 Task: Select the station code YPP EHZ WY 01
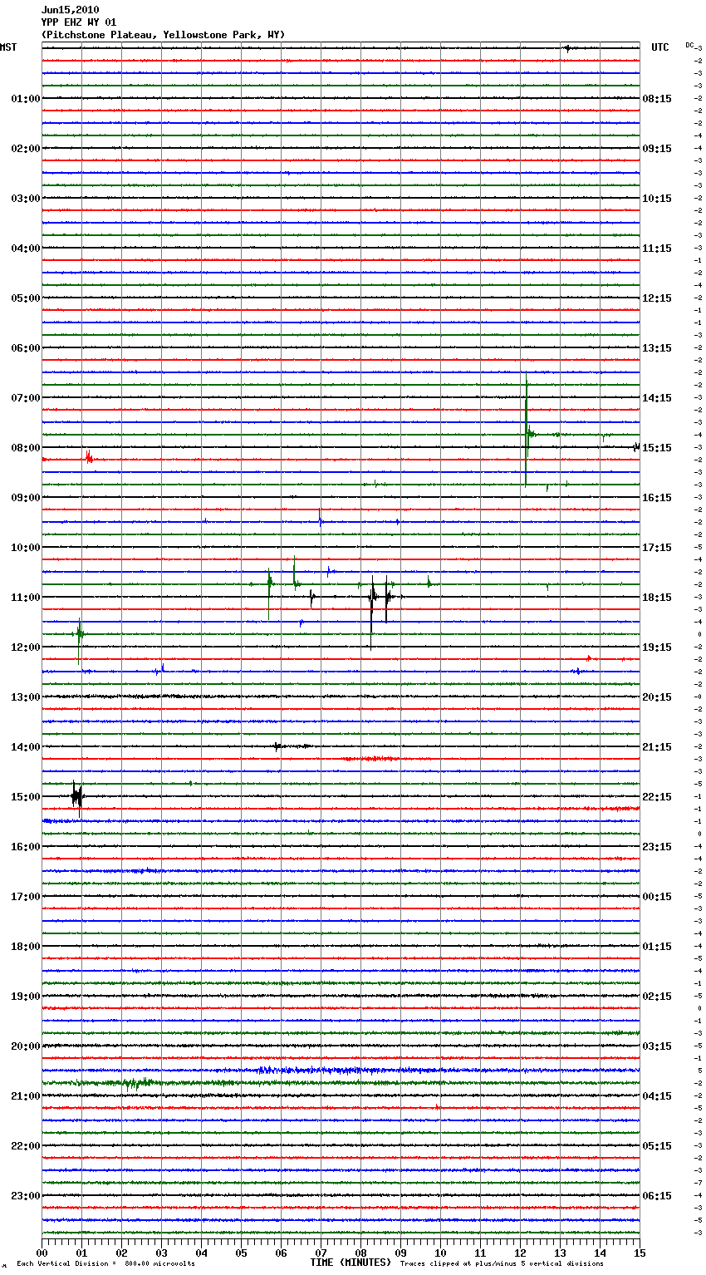click(79, 22)
